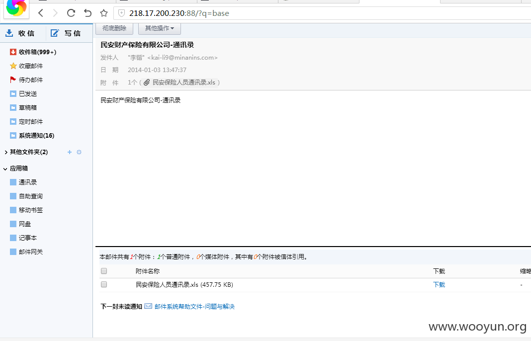Open 待办邮件 folder
The height and width of the screenshot is (341, 531).
(31, 80)
